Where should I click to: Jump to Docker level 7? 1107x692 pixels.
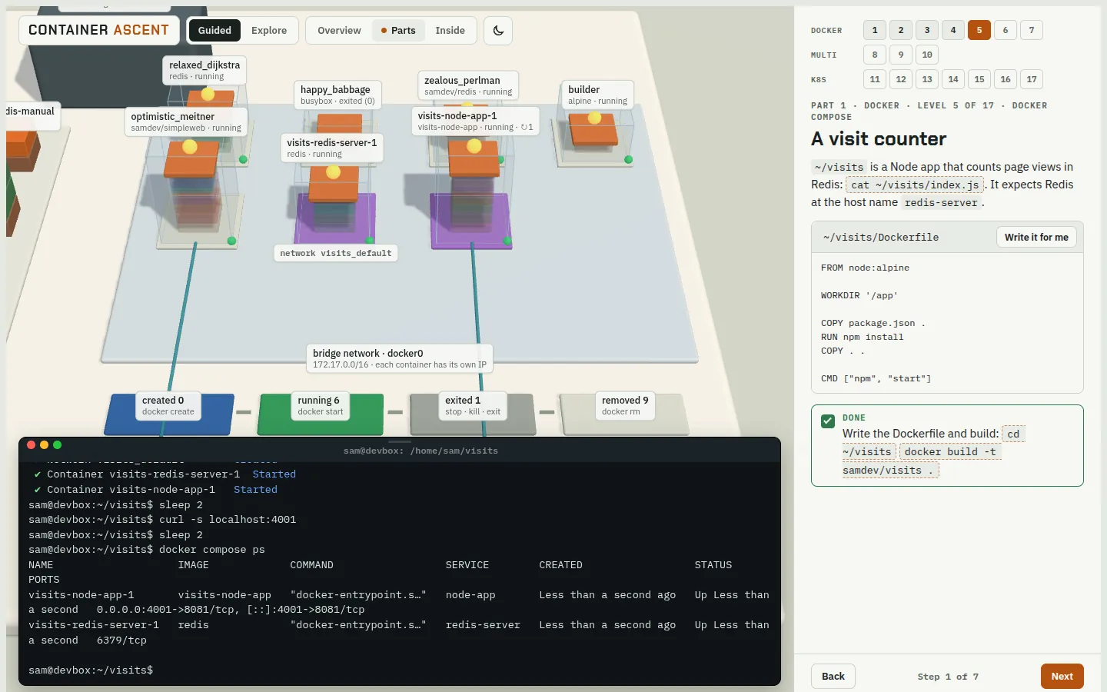coord(1032,30)
